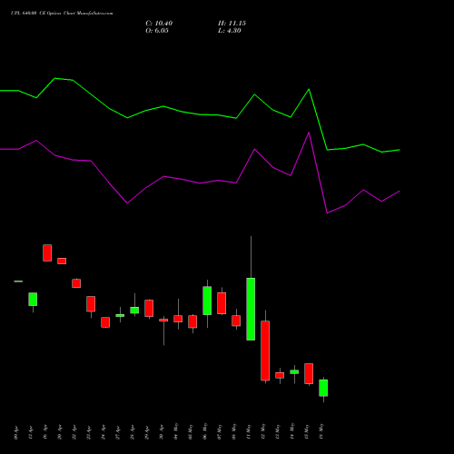Select the 07 May date label
The image size is (454, 454).
tap(220, 431)
